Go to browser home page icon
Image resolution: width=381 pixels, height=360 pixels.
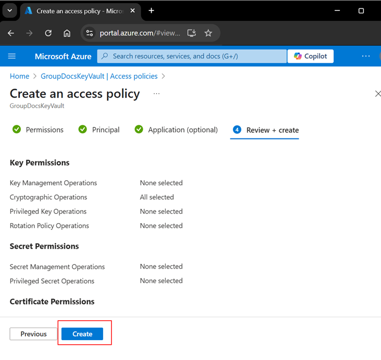point(67,33)
